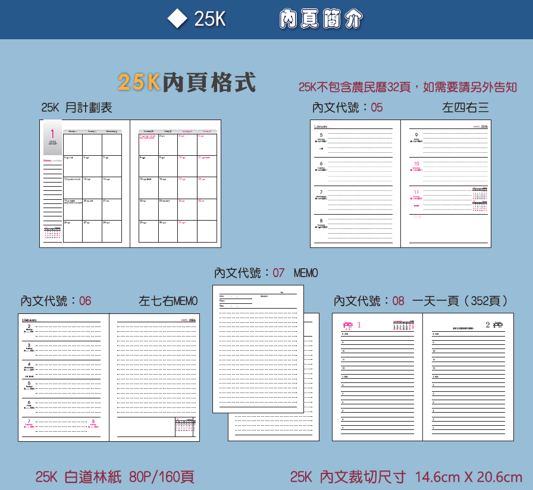The height and width of the screenshot is (490, 533).
Task: Open the 25K 月計劃表 left page thumbnail
Action: point(84,184)
